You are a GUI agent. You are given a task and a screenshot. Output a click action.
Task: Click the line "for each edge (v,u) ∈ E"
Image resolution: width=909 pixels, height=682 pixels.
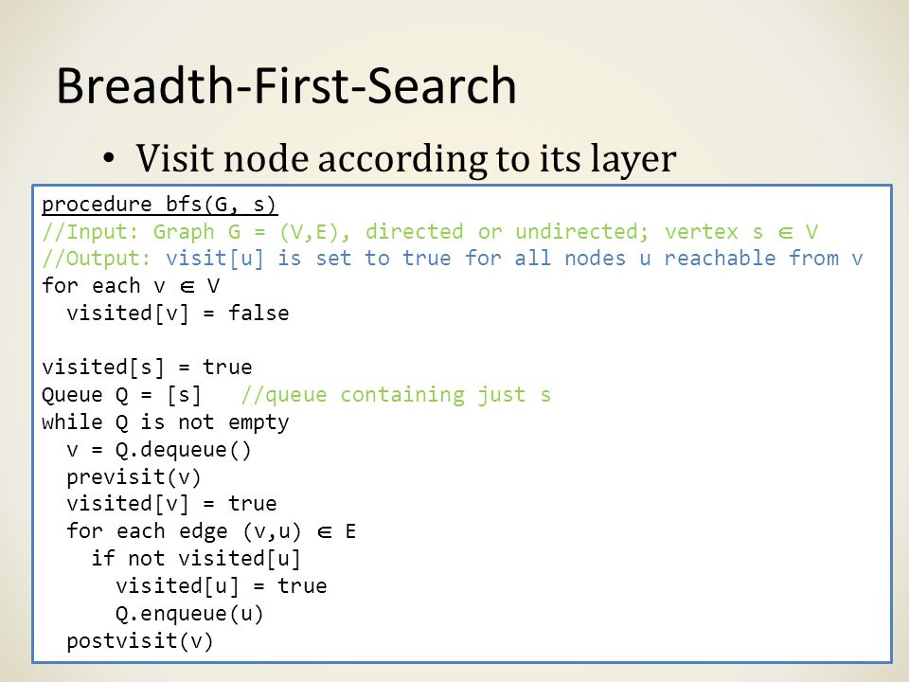pyautogui.click(x=211, y=531)
